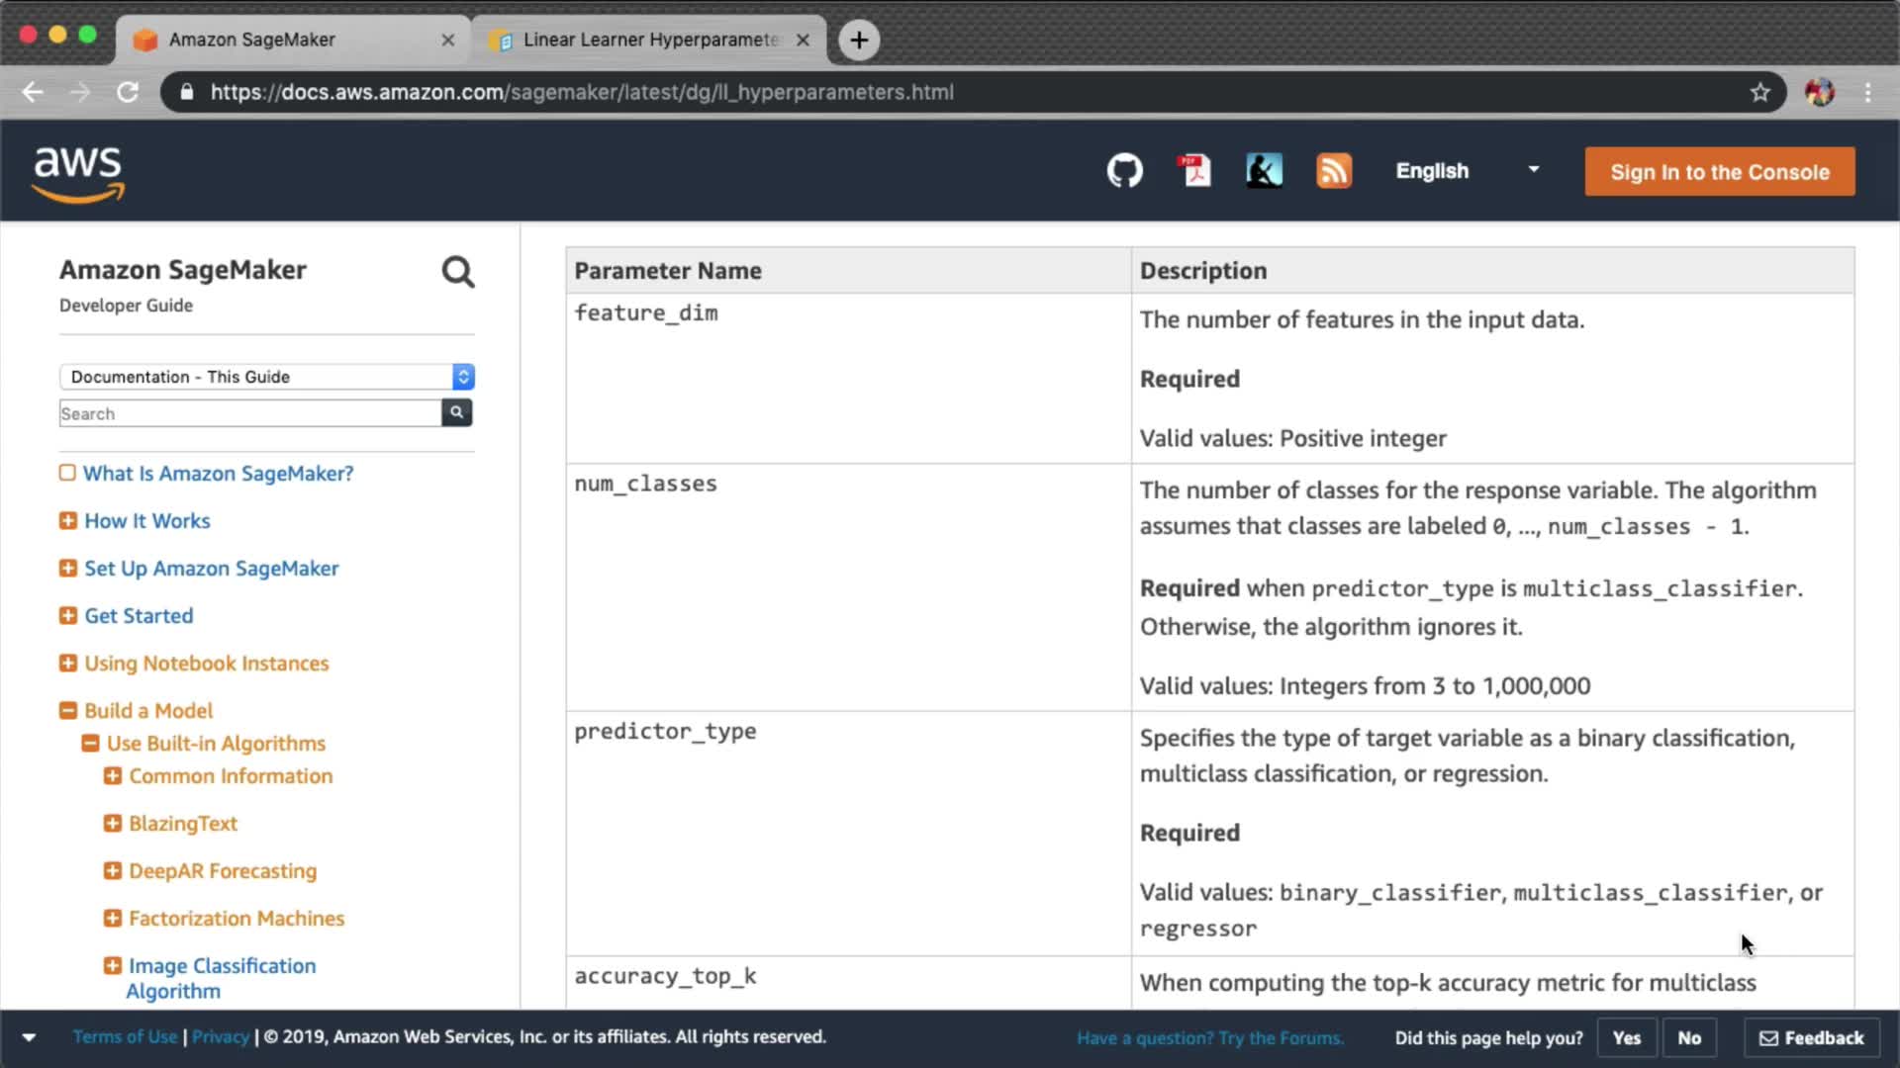Collapse Use Built-in Algorithms tree node
Viewport: 1900px width, 1068px height.
(x=90, y=743)
